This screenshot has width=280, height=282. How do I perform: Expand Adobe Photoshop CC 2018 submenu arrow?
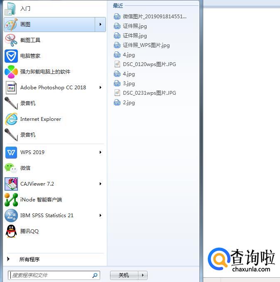[x=101, y=88]
